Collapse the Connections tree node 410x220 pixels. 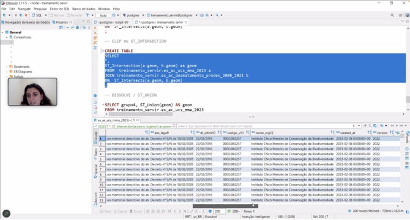click(7, 37)
